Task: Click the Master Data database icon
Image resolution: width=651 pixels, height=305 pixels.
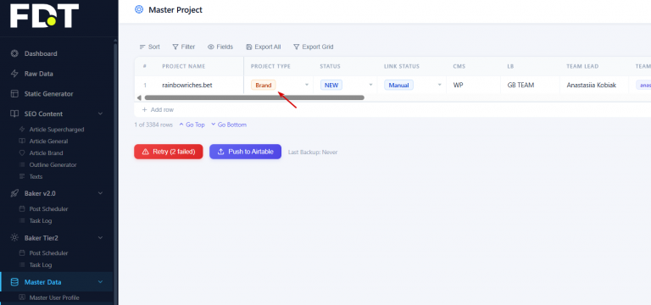Action: [x=14, y=282]
